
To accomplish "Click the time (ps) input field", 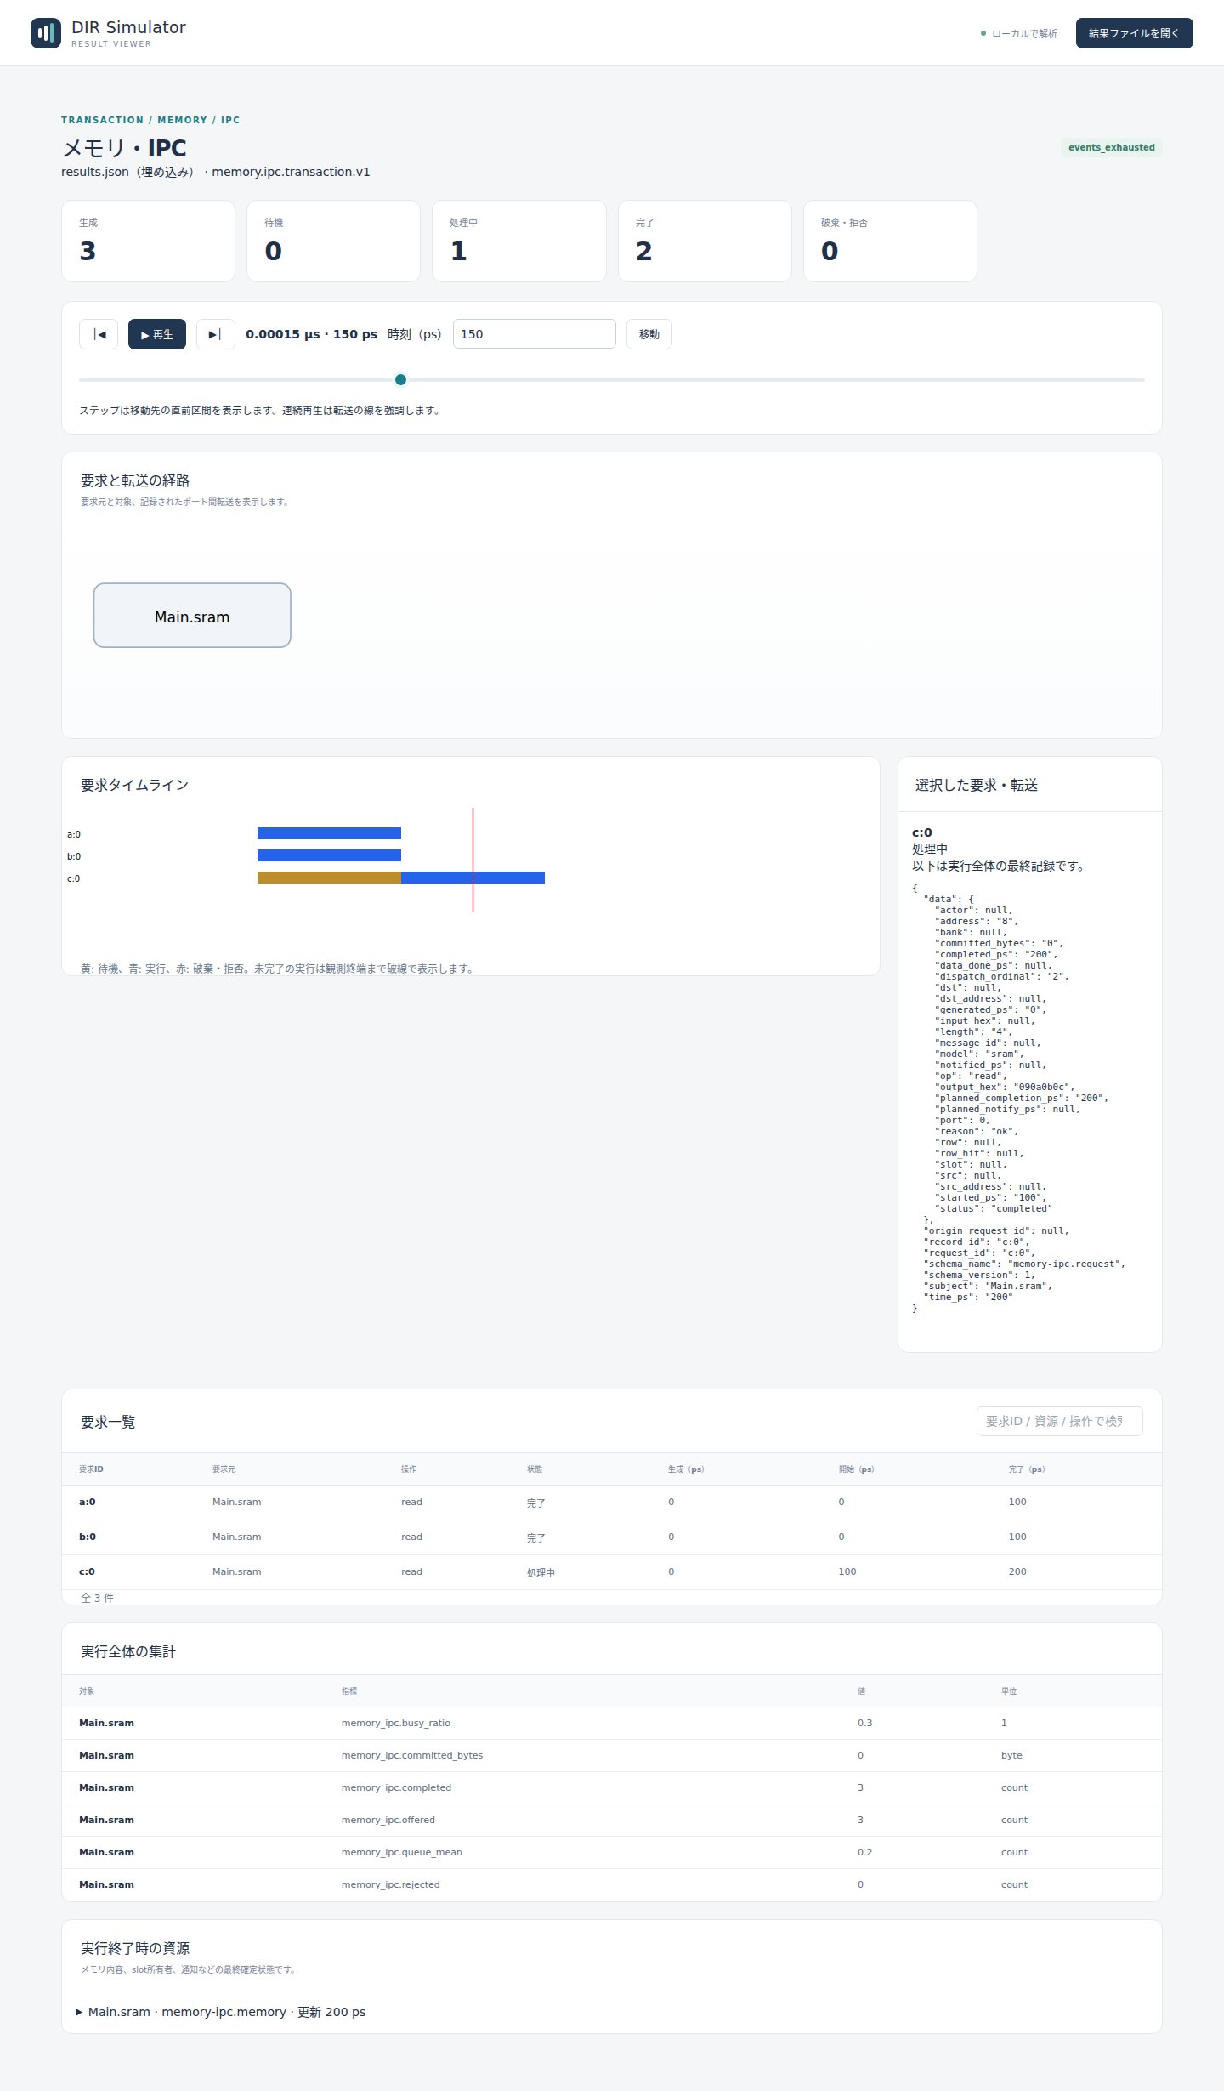I will click(x=535, y=334).
